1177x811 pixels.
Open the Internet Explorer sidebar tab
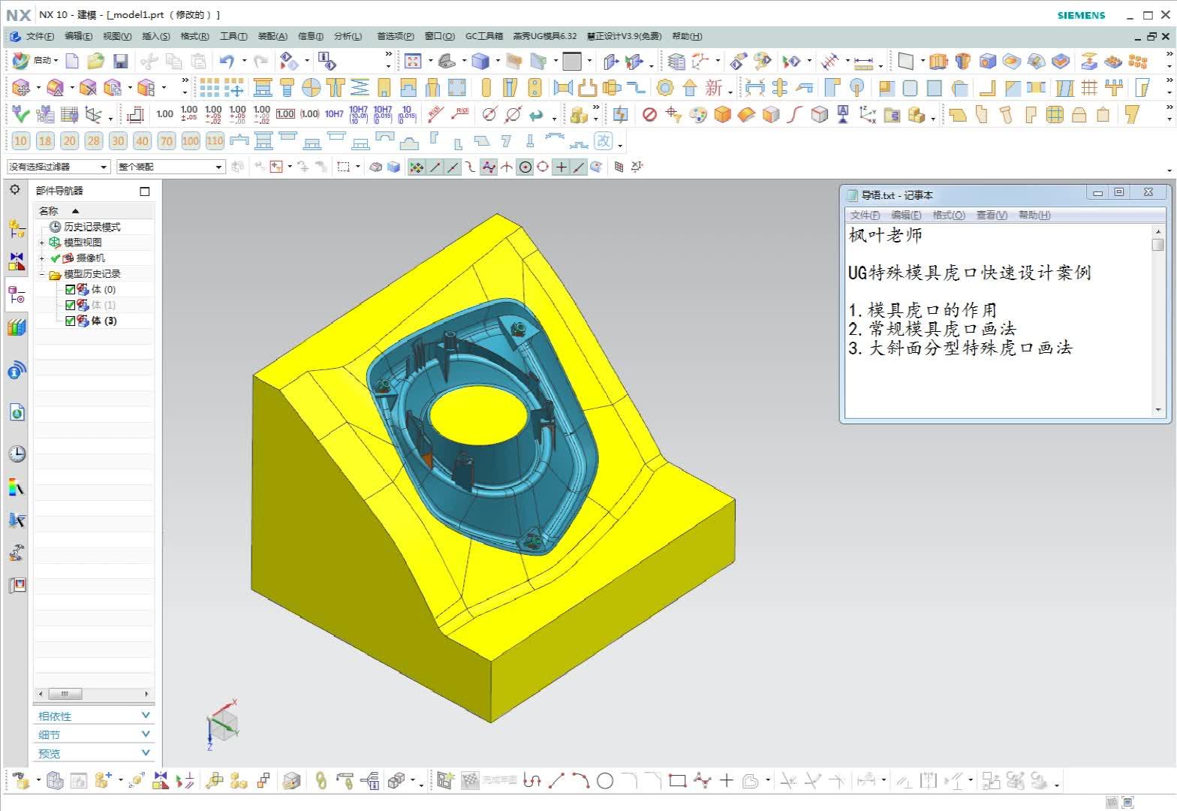tap(17, 412)
